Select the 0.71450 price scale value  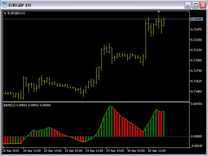coord(196,91)
